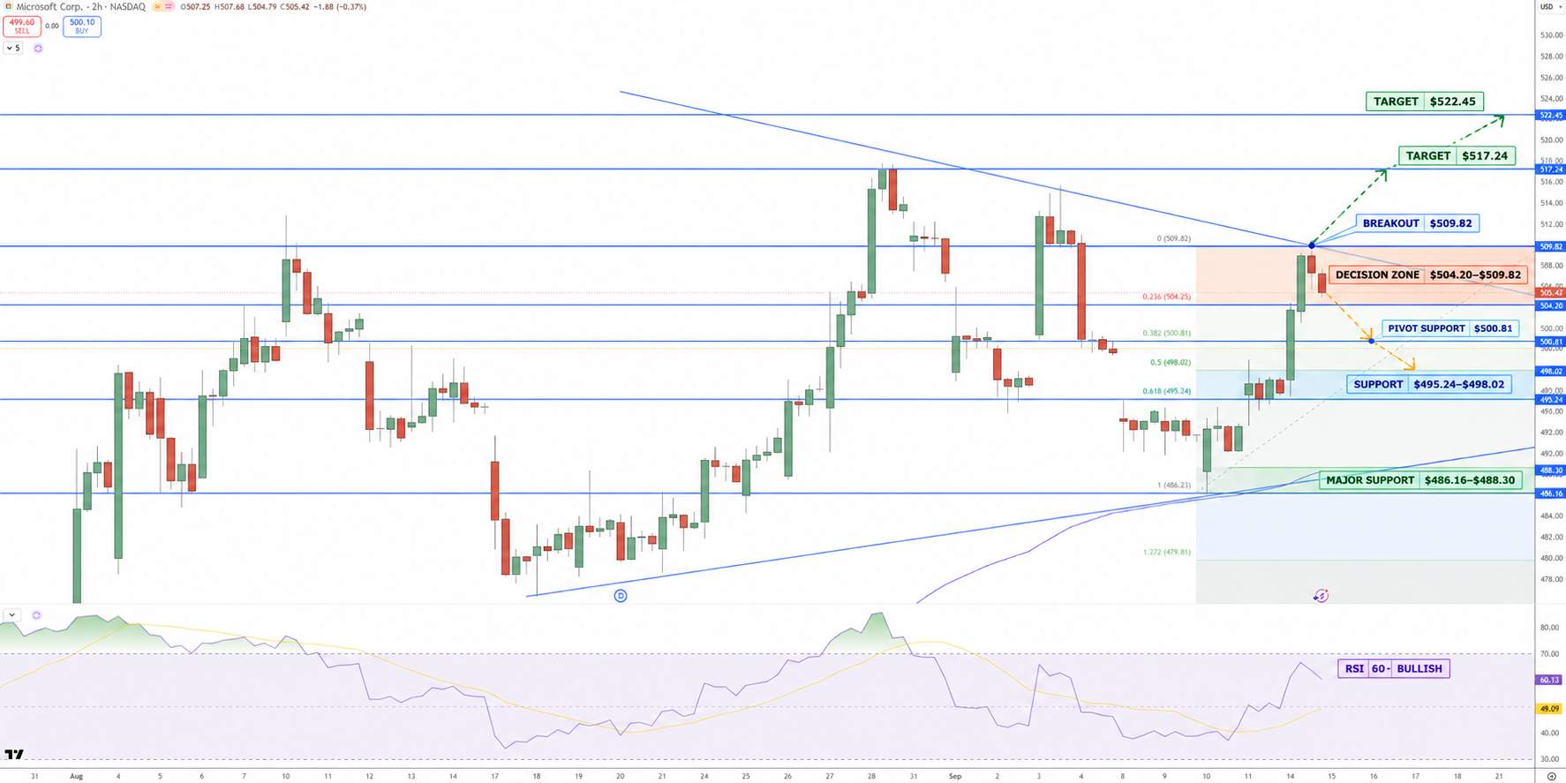1566x783 pixels.
Task: Click the 30.00 level on the RSI scale
Action: (x=1549, y=758)
